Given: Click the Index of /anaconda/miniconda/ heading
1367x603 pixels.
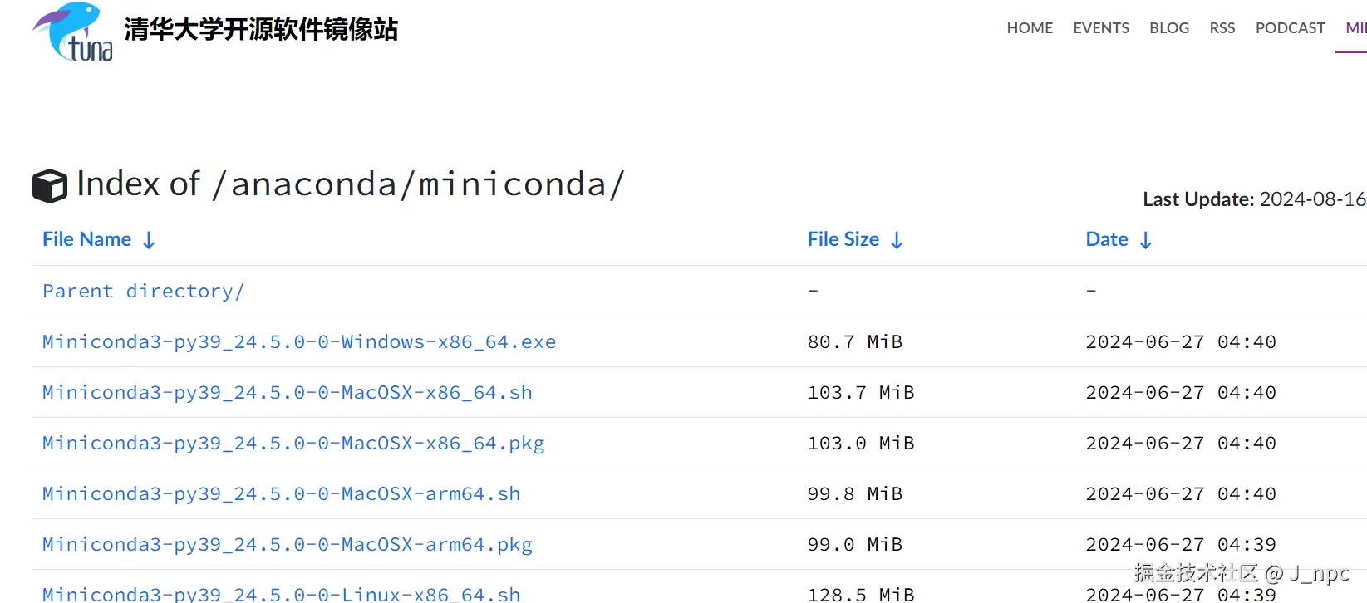Looking at the screenshot, I should click(350, 184).
